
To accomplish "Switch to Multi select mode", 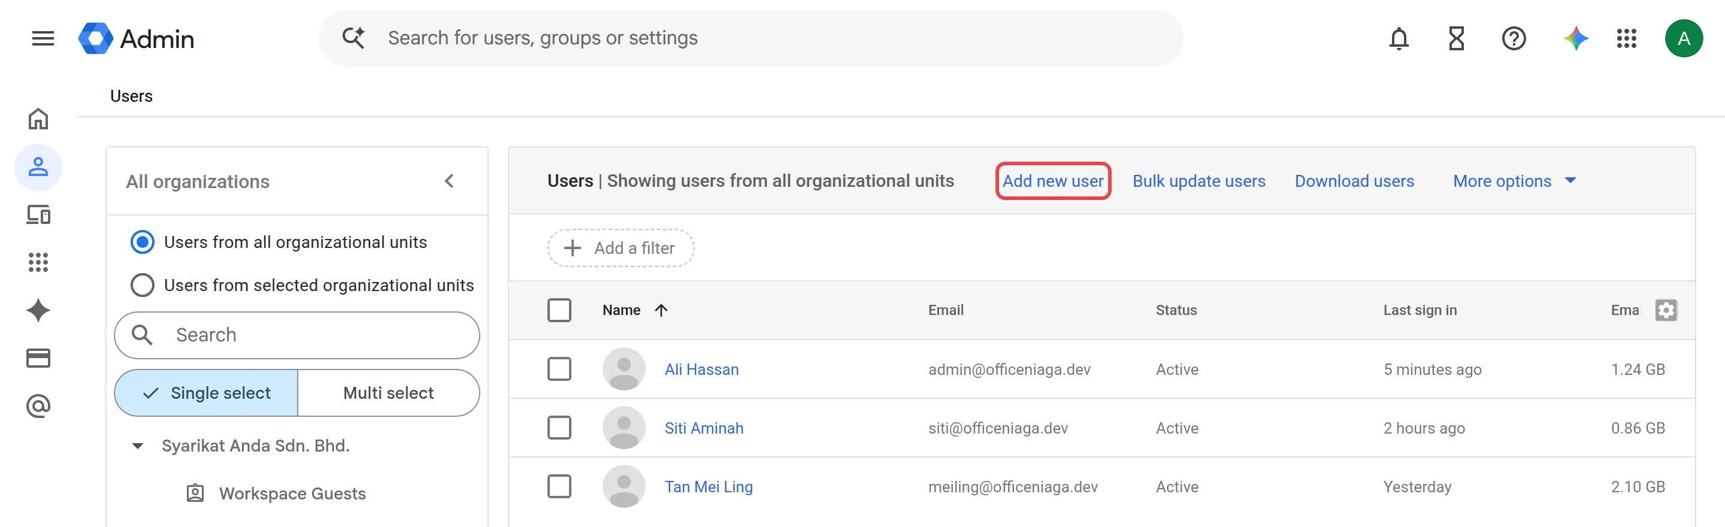I will pos(388,393).
